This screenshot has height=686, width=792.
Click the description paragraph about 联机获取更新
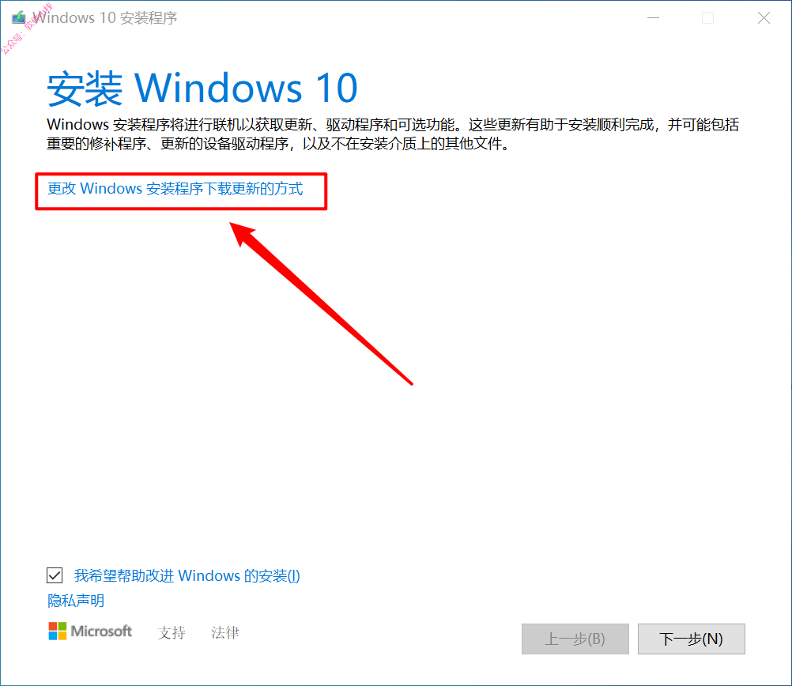393,134
